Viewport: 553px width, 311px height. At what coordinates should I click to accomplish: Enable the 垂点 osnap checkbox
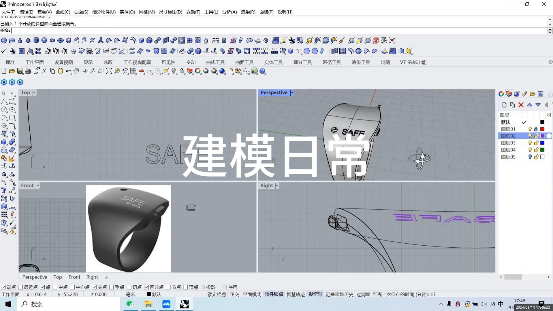pyautogui.click(x=112, y=287)
